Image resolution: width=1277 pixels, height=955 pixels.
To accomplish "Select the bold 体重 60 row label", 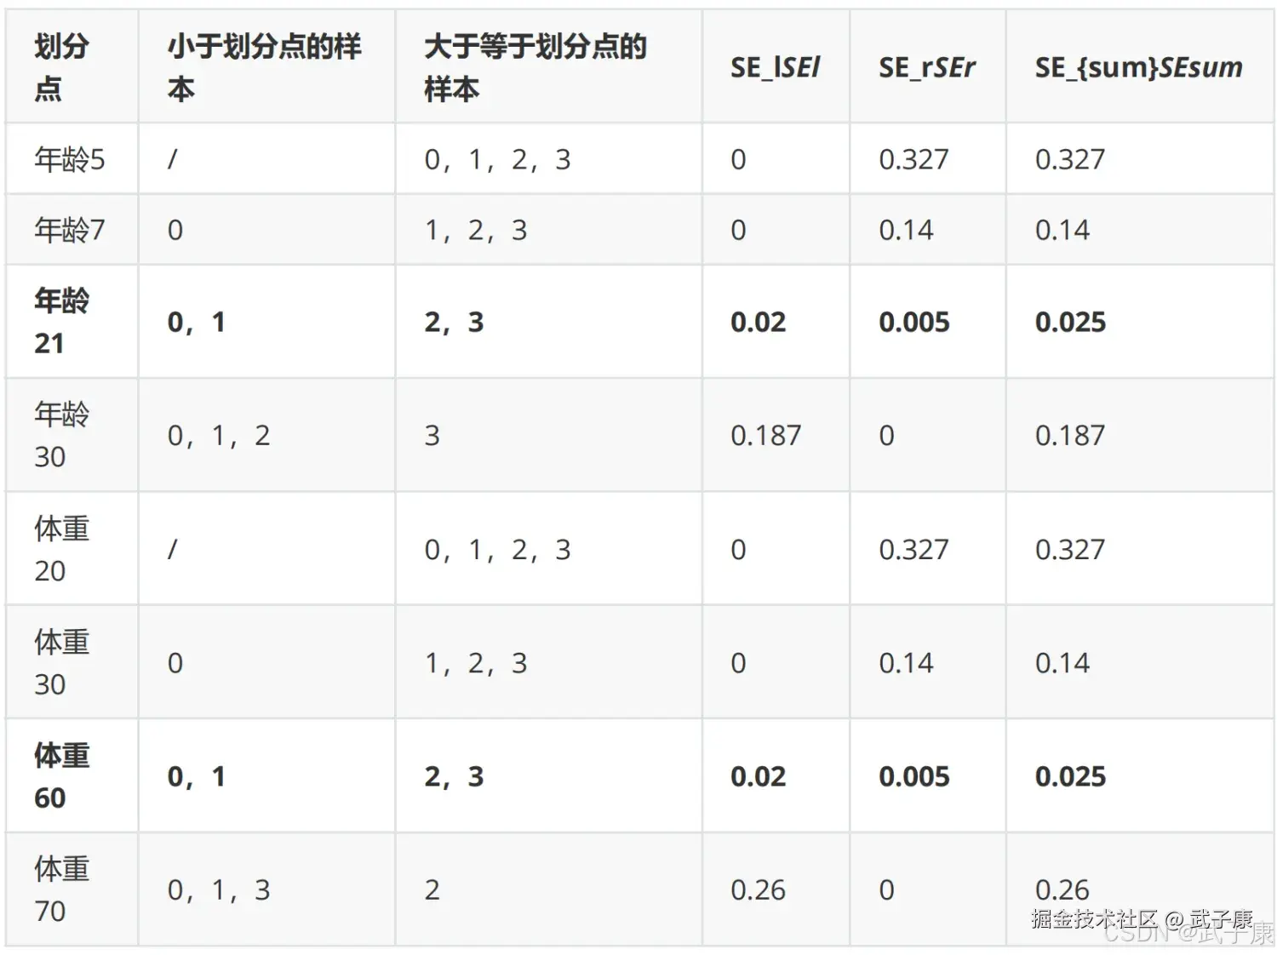I will coord(61,776).
